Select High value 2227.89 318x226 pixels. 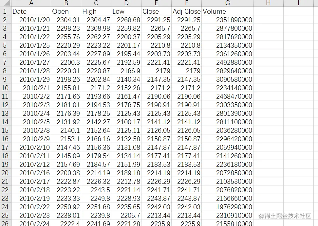click(96, 54)
